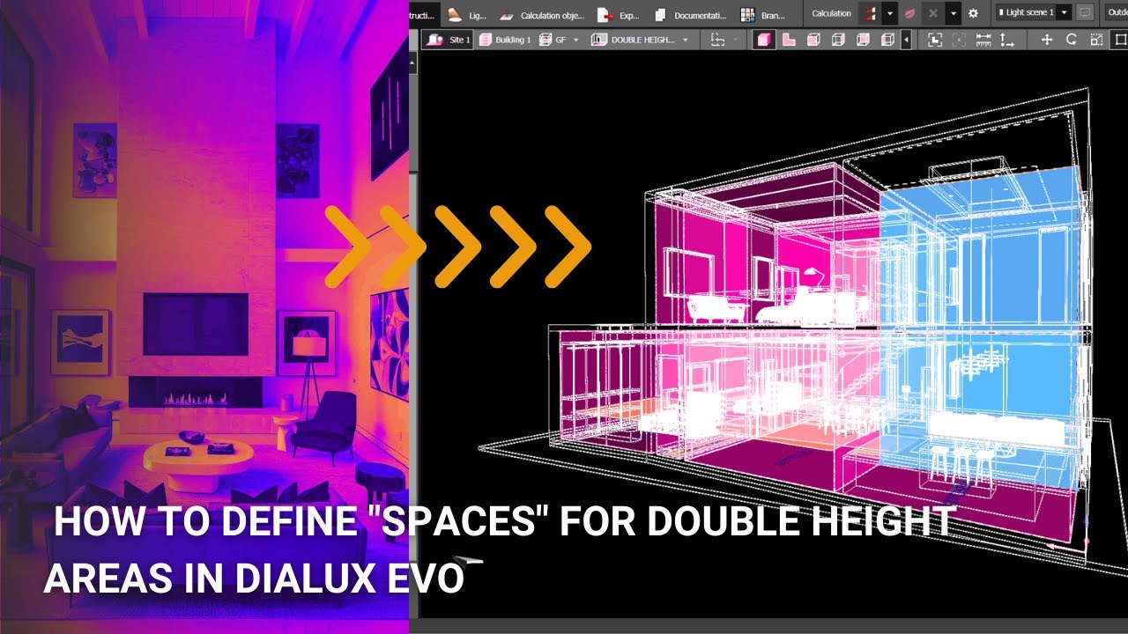The height and width of the screenshot is (634, 1128).
Task: Select the rotate tool
Action: click(1072, 40)
